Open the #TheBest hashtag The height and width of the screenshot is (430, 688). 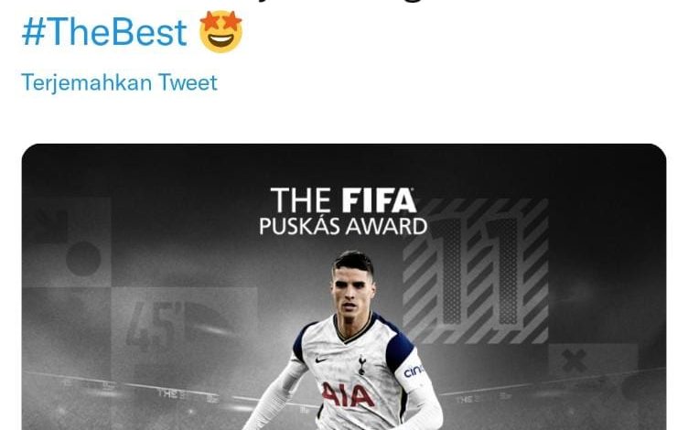tap(104, 32)
